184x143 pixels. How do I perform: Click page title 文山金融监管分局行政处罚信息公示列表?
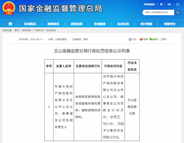click(x=92, y=51)
